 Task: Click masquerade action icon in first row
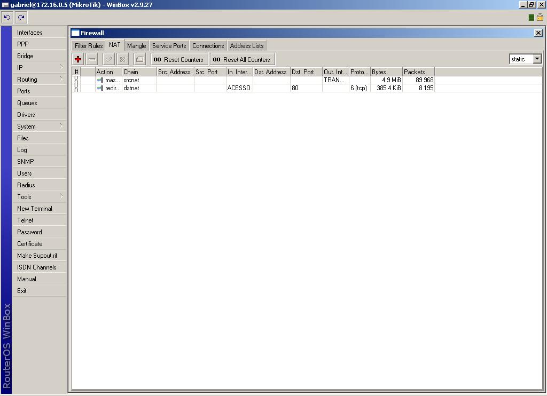[x=100, y=80]
